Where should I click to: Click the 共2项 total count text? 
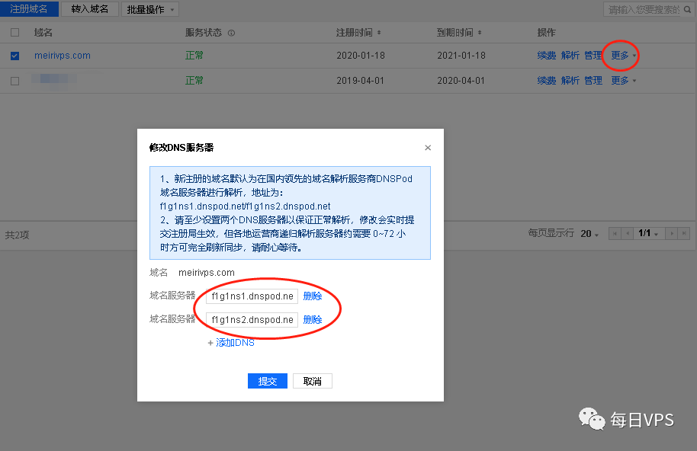coord(18,235)
